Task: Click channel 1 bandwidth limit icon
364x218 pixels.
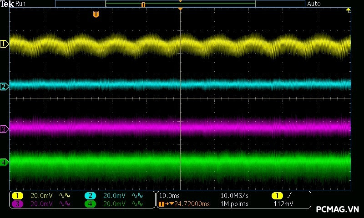Action: click(64, 196)
